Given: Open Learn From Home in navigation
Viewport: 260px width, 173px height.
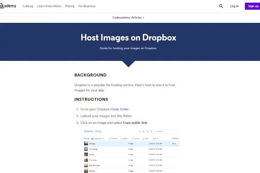Looking at the screenshot, I should tap(49, 6).
